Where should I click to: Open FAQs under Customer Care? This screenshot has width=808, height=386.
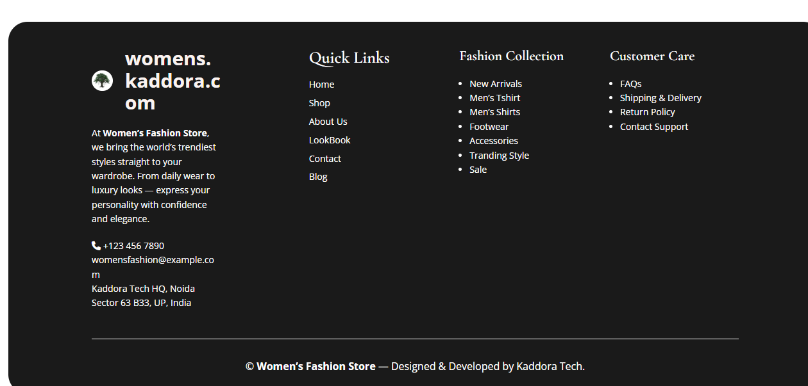pyautogui.click(x=630, y=84)
